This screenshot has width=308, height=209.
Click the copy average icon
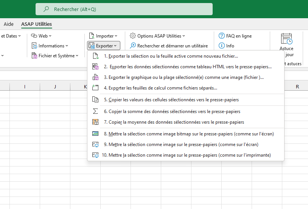[95, 122]
